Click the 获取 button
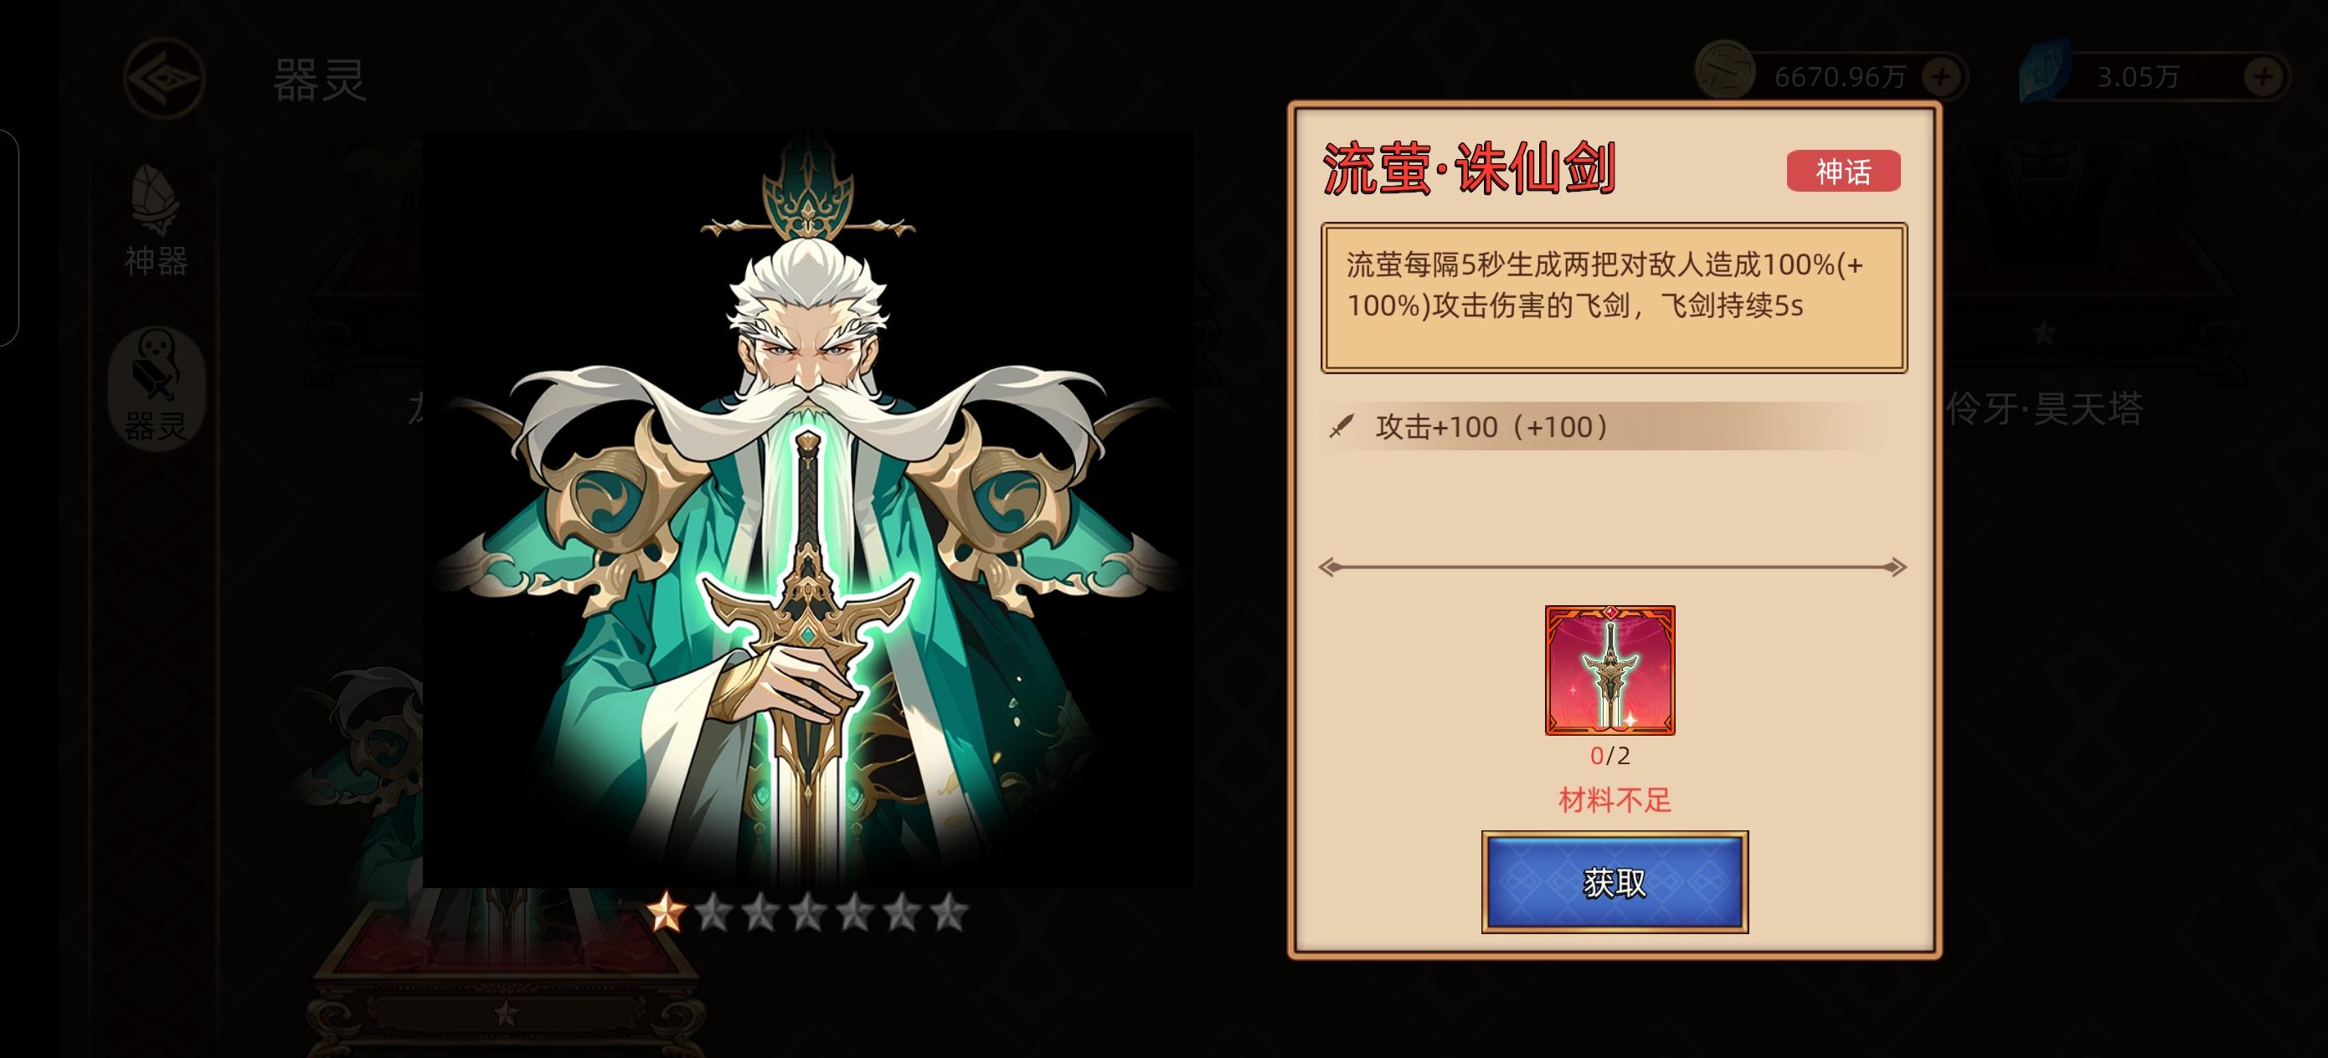 1615,882
